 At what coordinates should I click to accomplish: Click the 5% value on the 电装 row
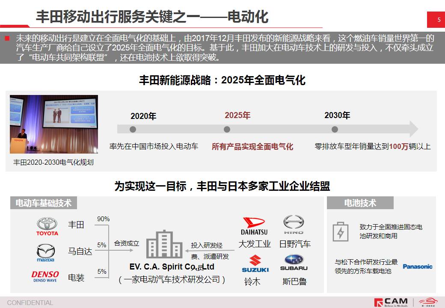click(x=101, y=271)
